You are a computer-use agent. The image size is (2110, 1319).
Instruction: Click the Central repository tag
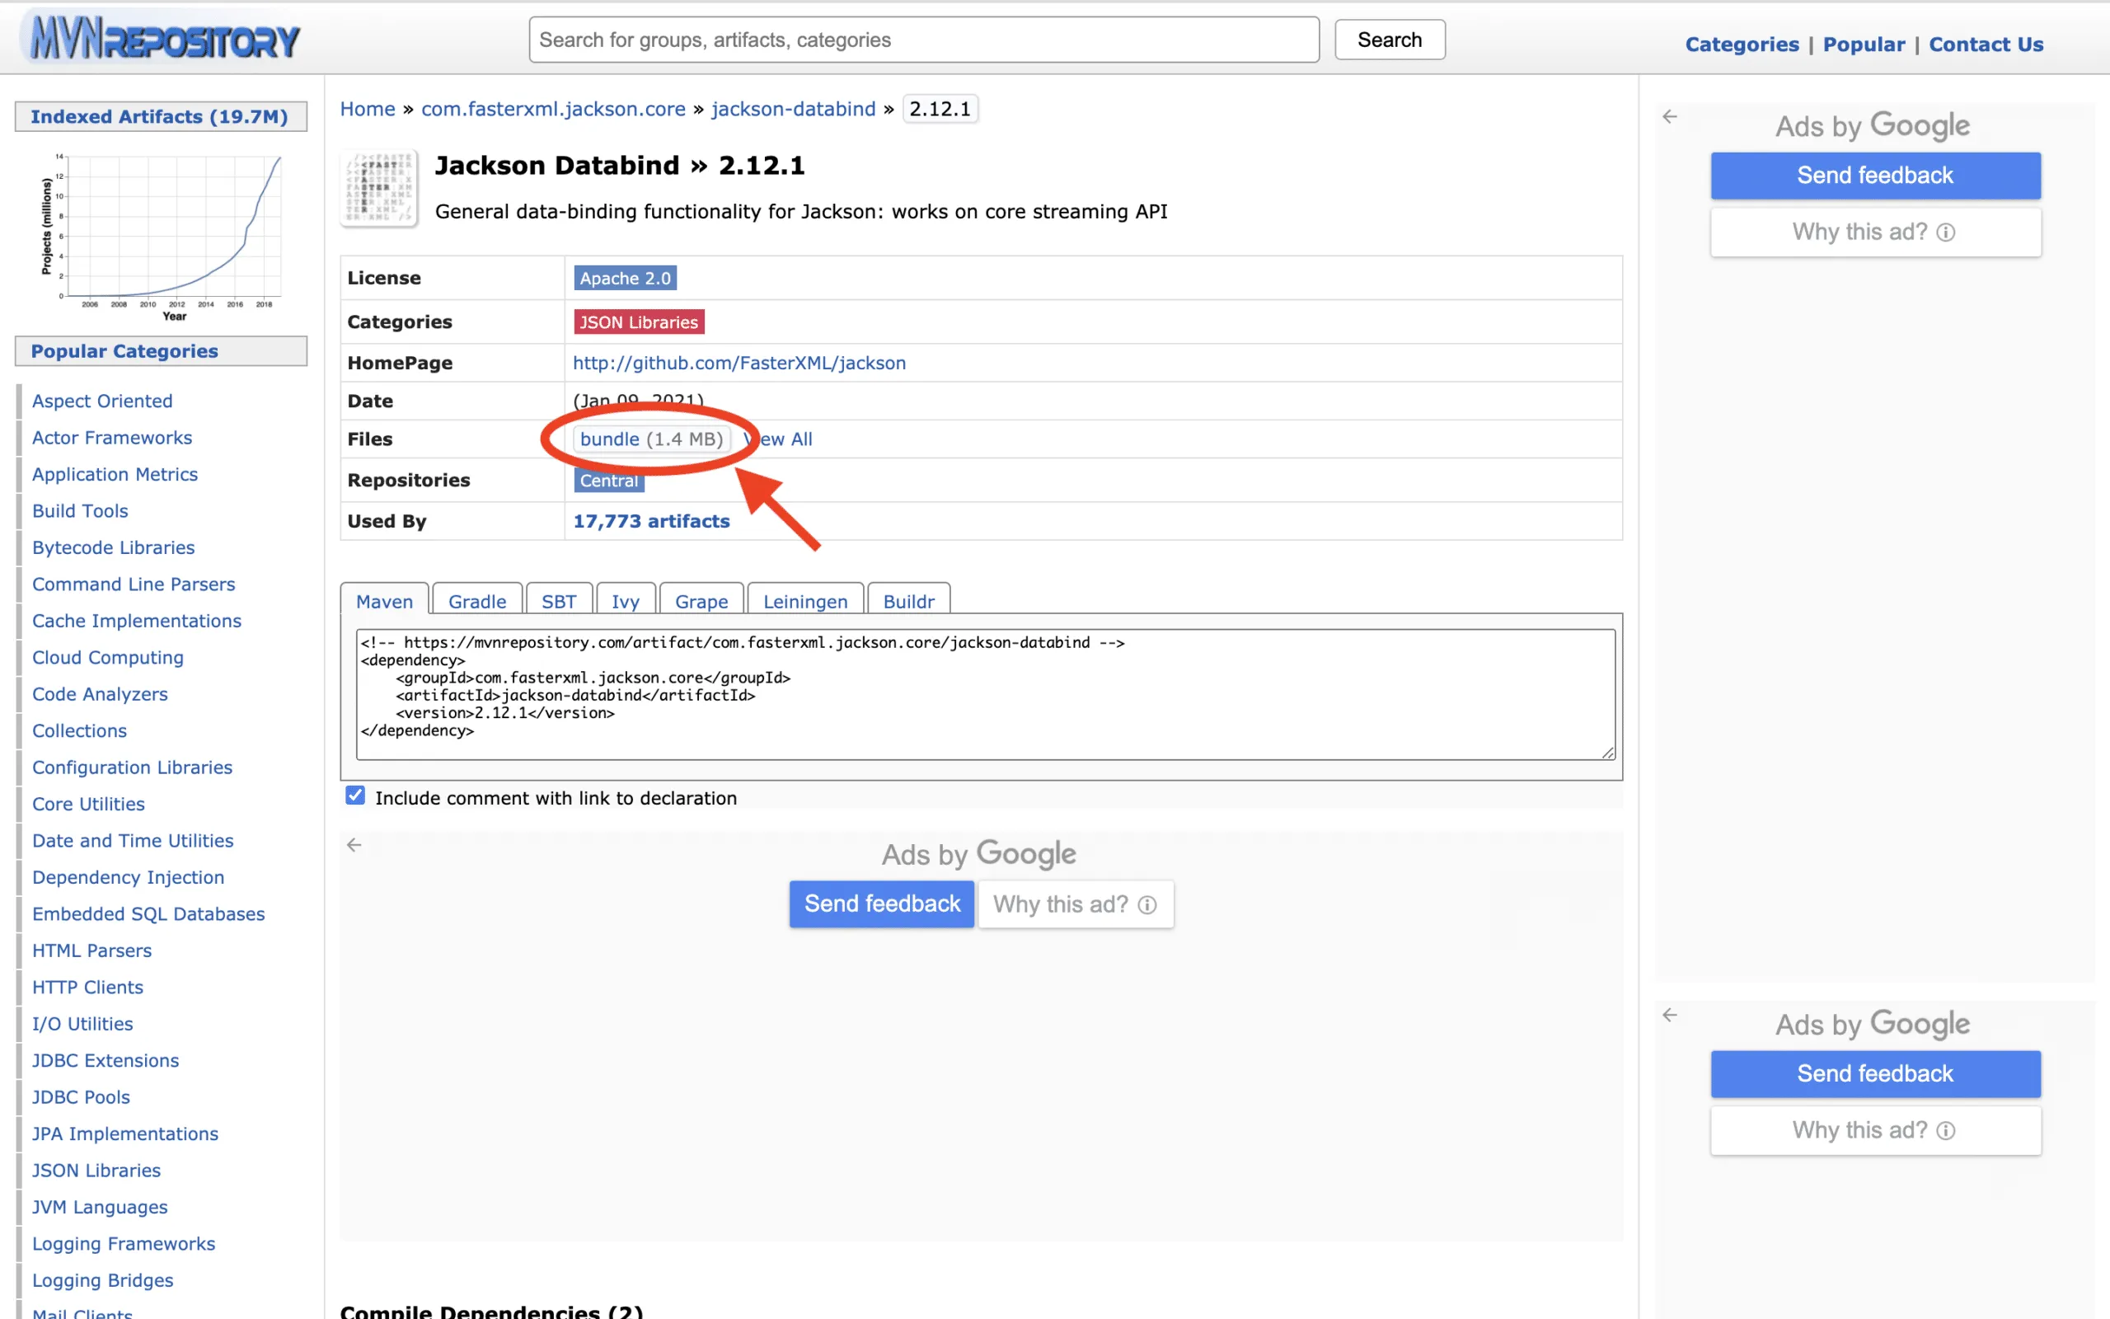click(608, 481)
